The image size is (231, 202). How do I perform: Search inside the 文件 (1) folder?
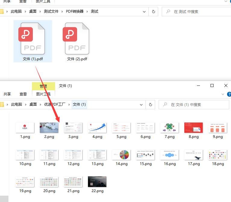(194, 104)
